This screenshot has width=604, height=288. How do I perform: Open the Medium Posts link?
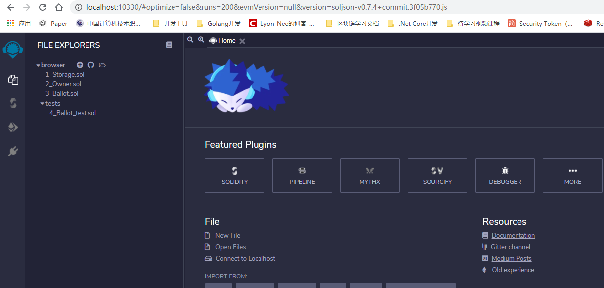coord(512,259)
